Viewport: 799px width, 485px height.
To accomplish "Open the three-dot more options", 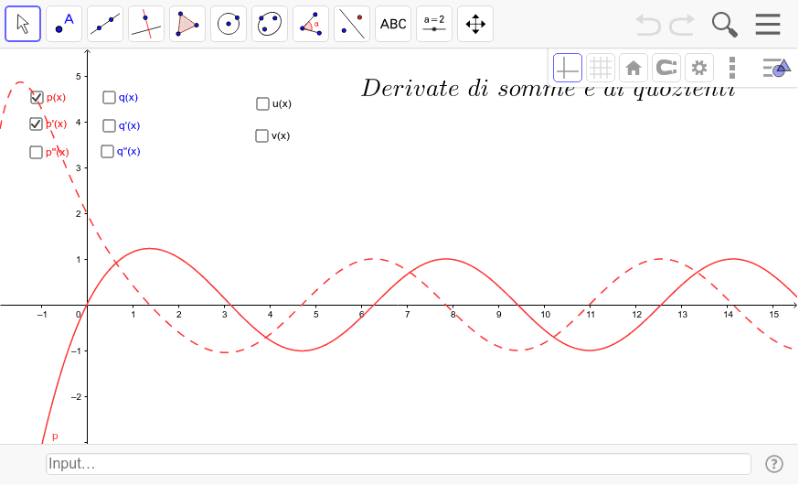I will [x=732, y=68].
